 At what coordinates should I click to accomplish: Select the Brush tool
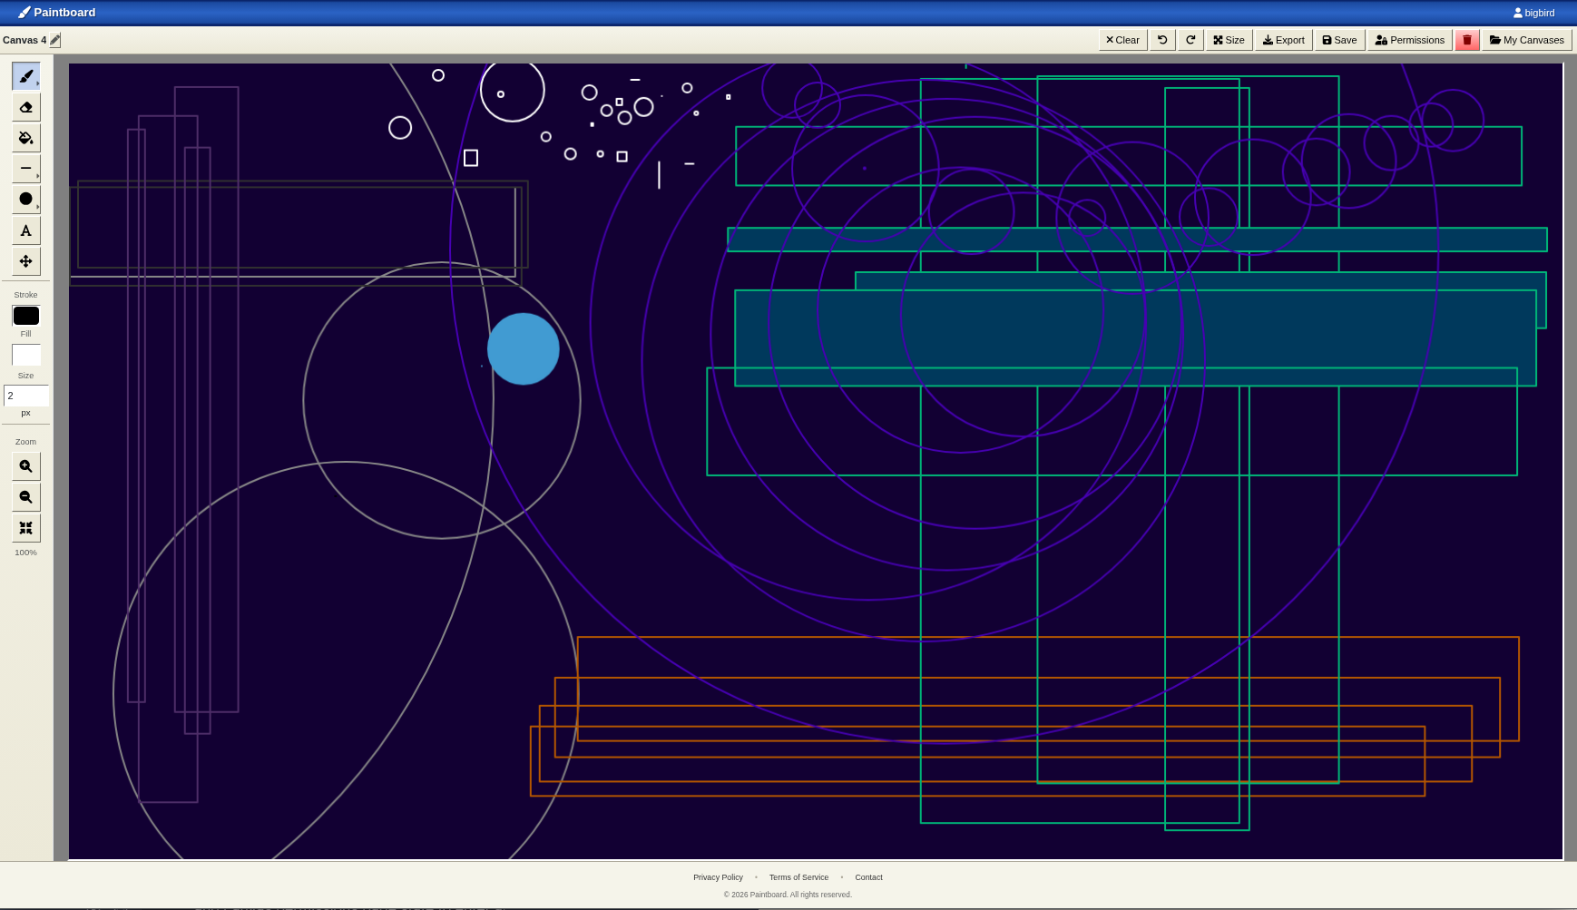click(x=24, y=75)
